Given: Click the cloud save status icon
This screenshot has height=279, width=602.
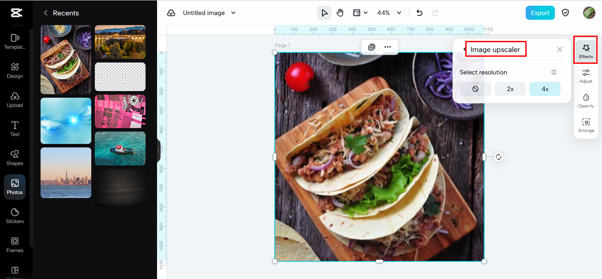Looking at the screenshot, I should [171, 13].
